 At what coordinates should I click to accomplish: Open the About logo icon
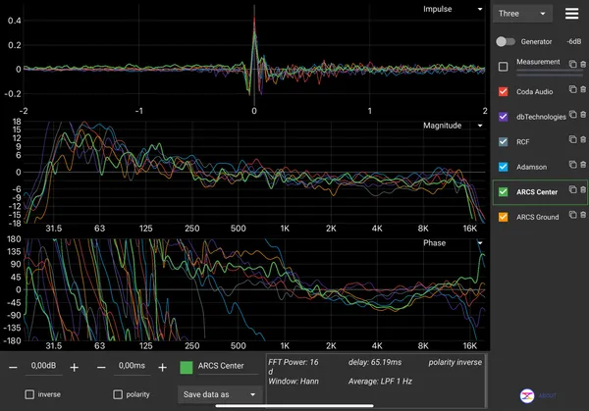point(527,395)
